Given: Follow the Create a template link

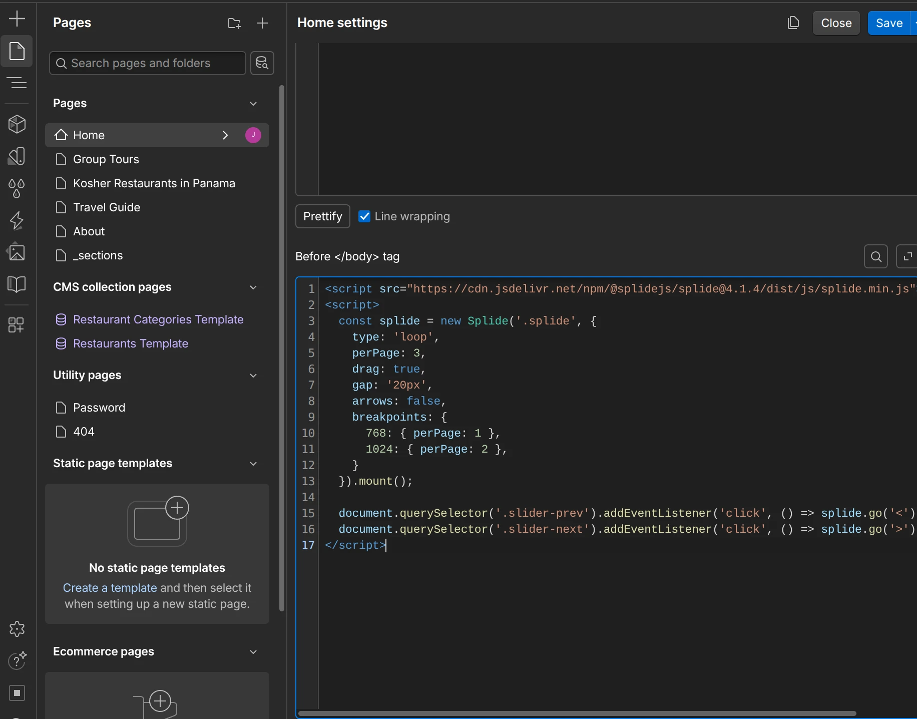Looking at the screenshot, I should click(x=110, y=588).
